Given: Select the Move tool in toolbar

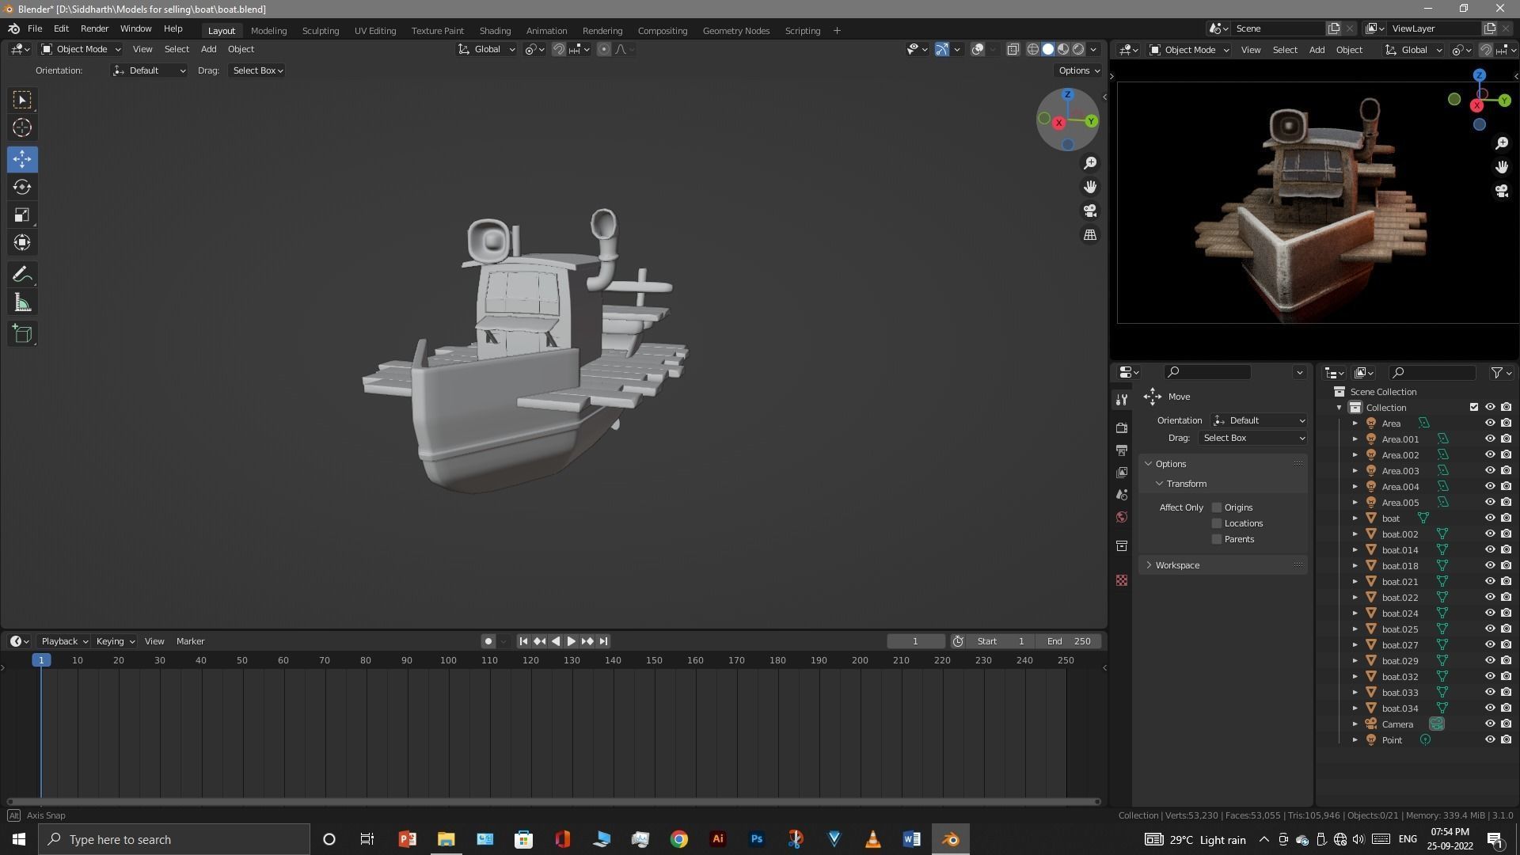Looking at the screenshot, I should pyautogui.click(x=22, y=159).
